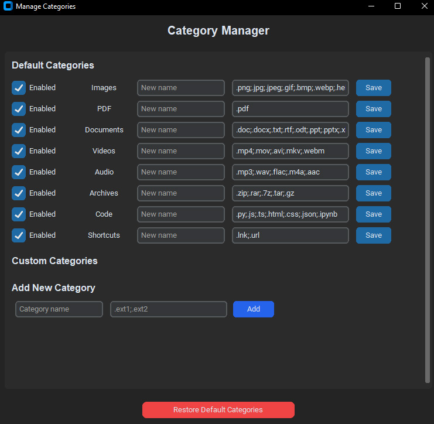Click the Custom Categories heading

tap(54, 261)
